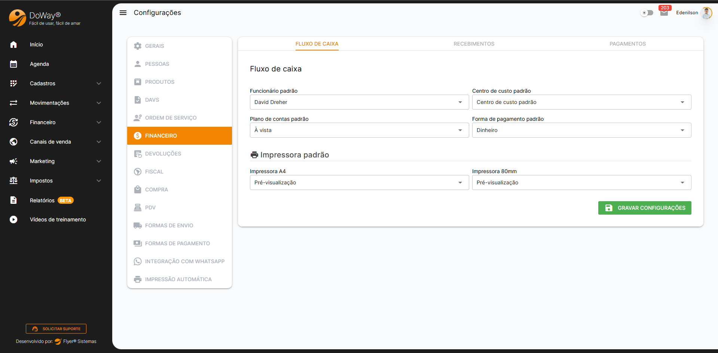Click the hamburger menu icon
718x353 pixels.
point(123,13)
